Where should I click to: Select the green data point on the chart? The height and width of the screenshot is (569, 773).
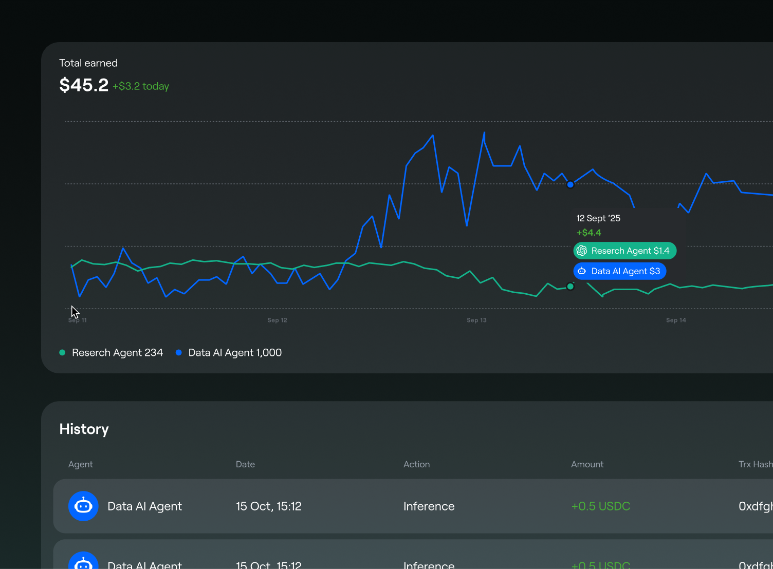coord(570,287)
